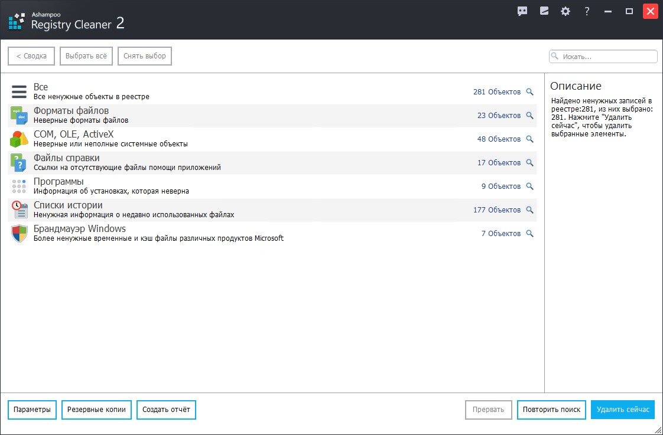
Task: Click '9 Объектов' count link
Action: pyautogui.click(x=501, y=187)
